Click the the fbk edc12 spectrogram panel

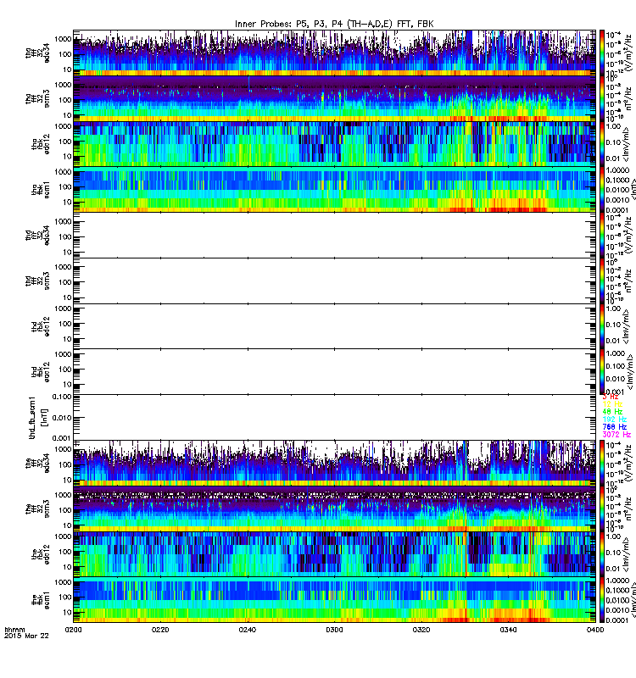click(334, 554)
